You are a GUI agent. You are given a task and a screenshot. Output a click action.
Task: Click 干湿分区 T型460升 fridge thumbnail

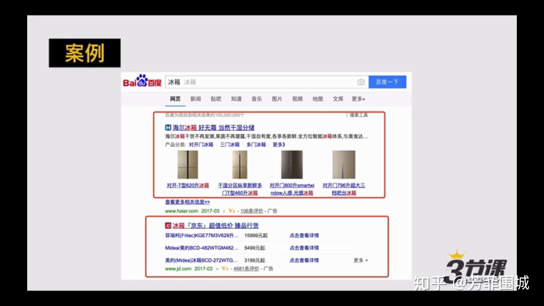pos(240,165)
